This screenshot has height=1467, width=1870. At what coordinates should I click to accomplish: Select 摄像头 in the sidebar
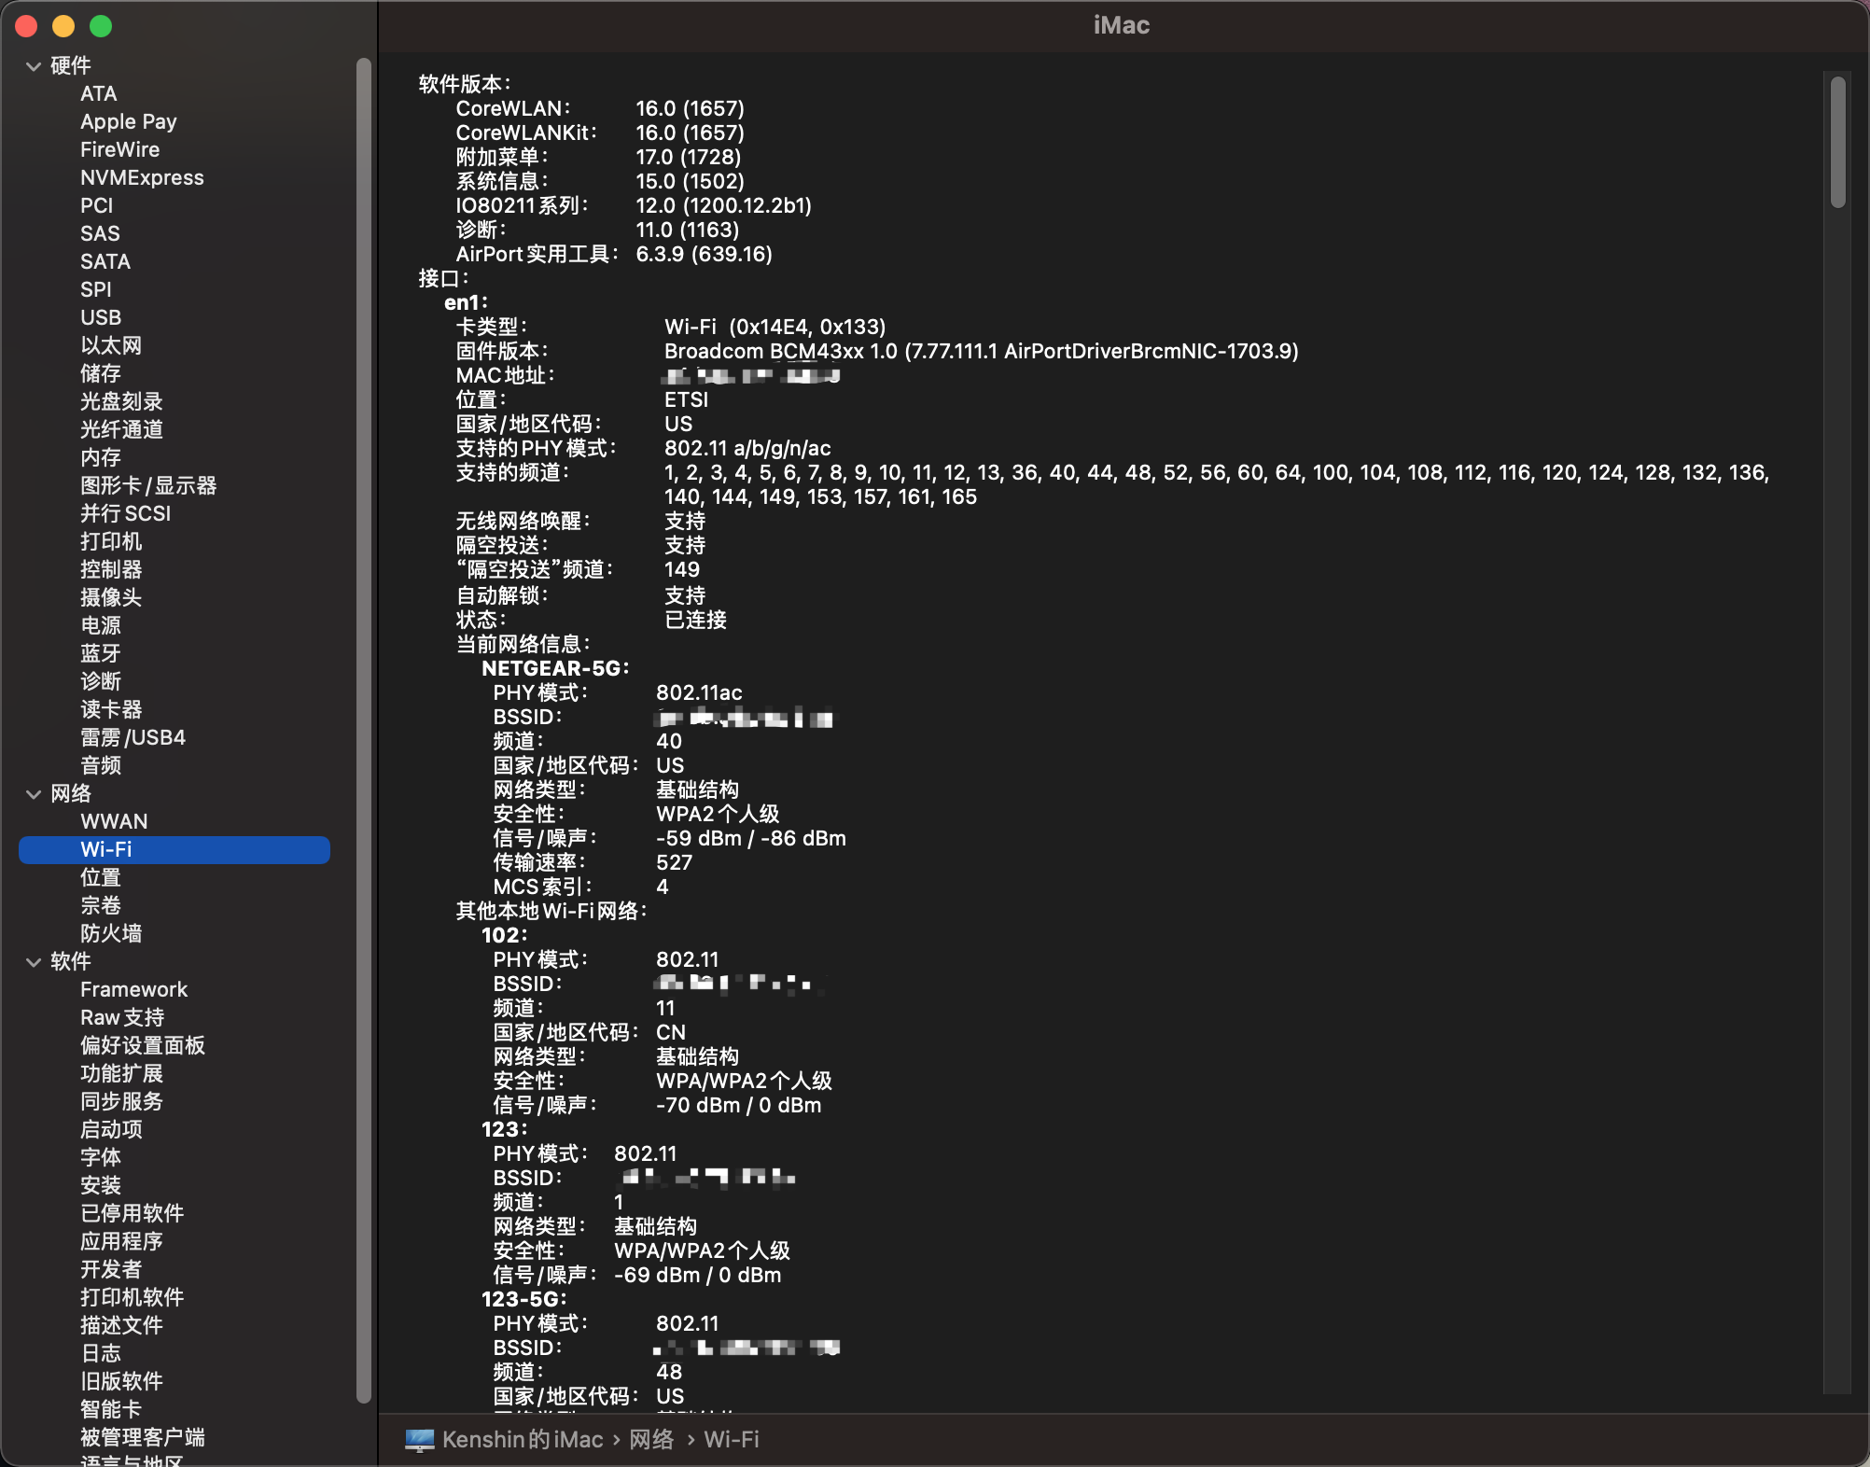tap(111, 597)
